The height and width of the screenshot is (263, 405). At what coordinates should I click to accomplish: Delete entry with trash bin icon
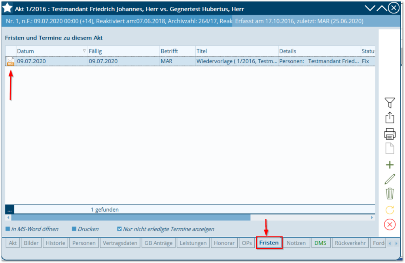point(390,194)
